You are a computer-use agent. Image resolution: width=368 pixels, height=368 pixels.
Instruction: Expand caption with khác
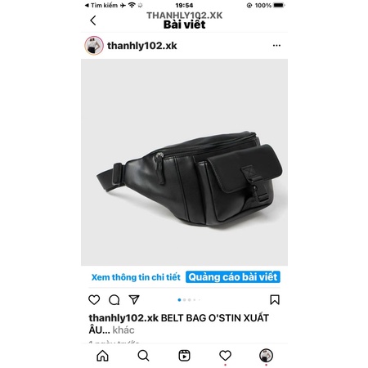pyautogui.click(x=123, y=330)
